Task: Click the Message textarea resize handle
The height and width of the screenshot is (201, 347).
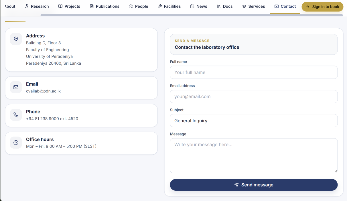Action: coord(336,171)
